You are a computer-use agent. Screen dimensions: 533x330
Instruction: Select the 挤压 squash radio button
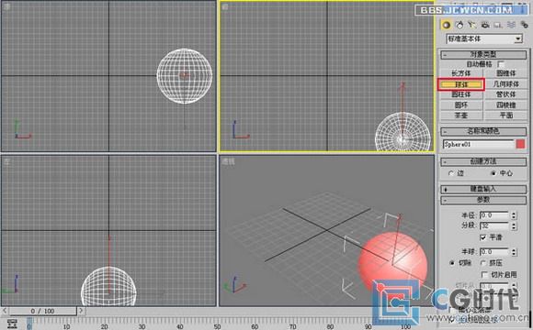coord(483,263)
